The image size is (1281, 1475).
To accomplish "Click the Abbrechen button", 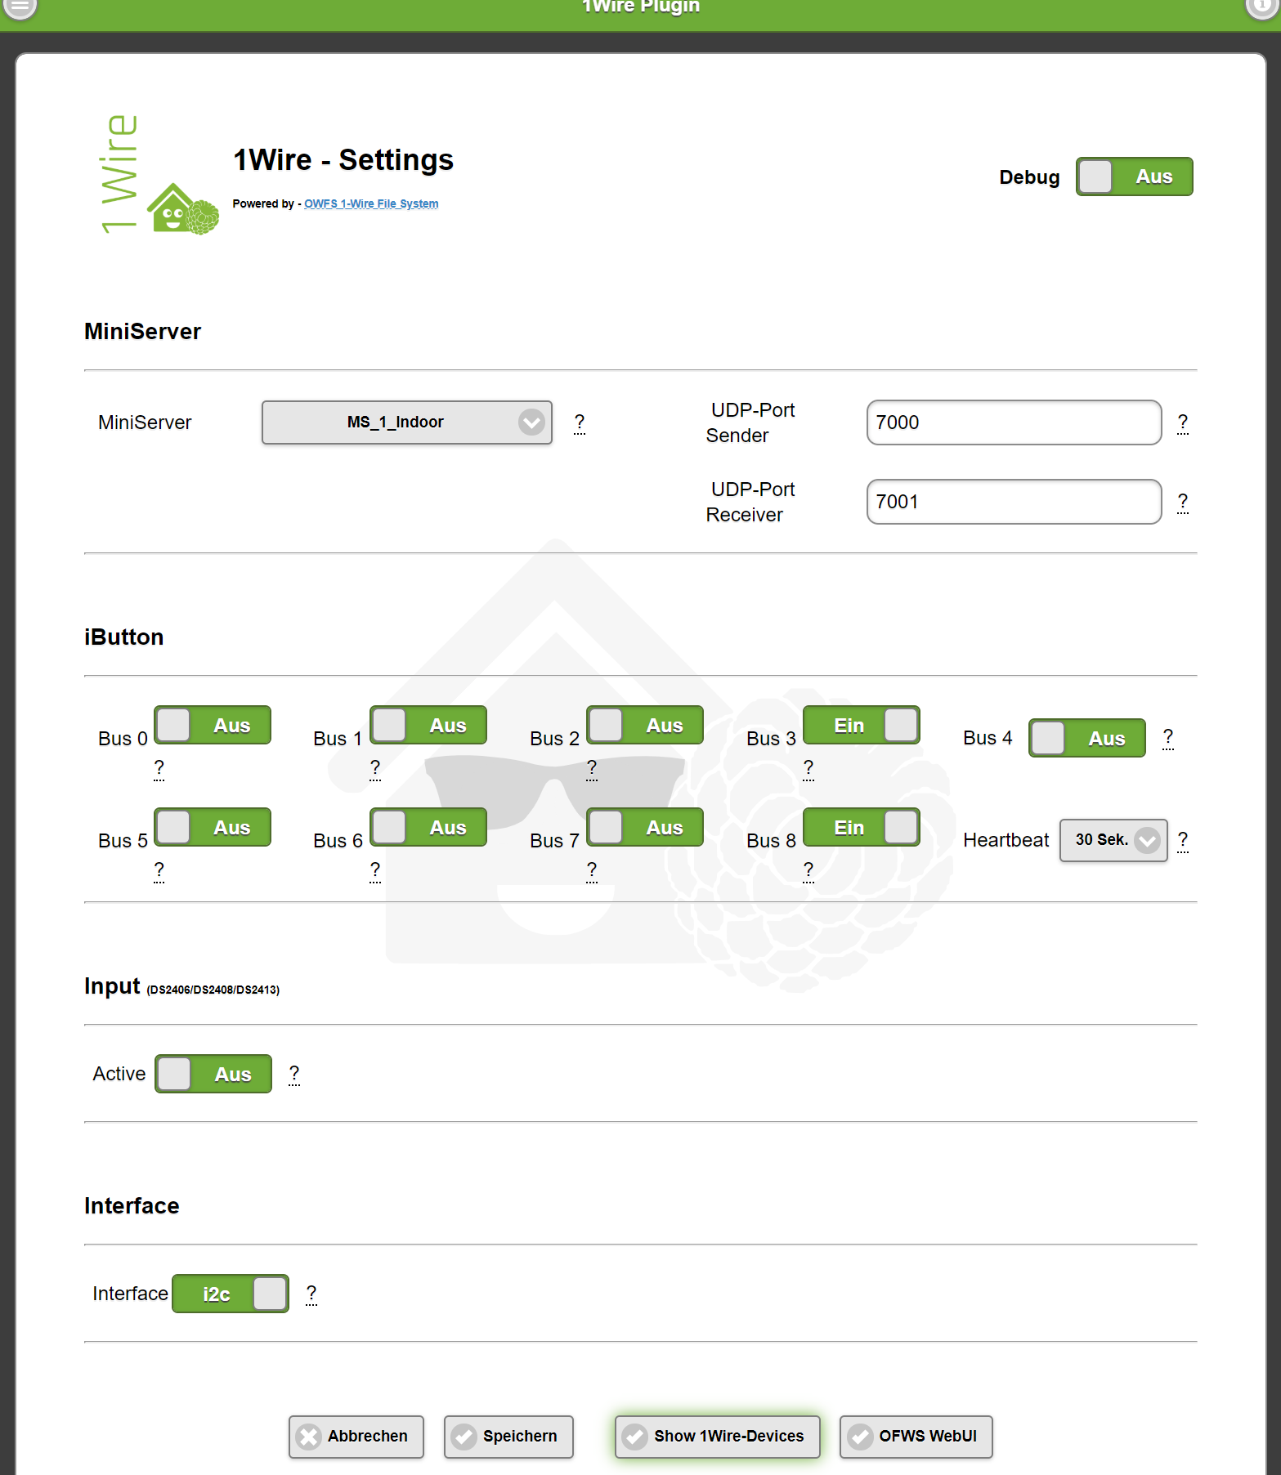I will click(356, 1437).
